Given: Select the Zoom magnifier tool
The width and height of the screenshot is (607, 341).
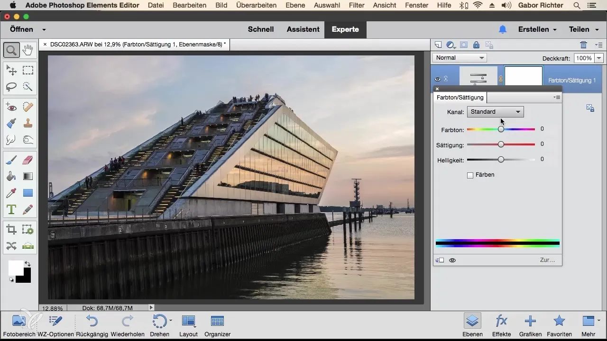Looking at the screenshot, I should pos(11,50).
